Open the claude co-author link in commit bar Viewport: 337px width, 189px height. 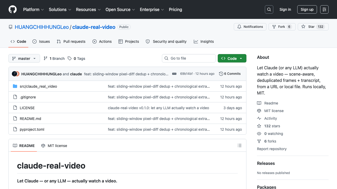pos(76,74)
